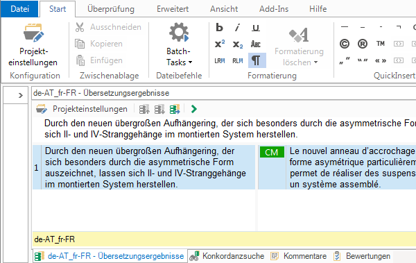
Task: Insert an em dash from QuickInsert
Action: pyautogui.click(x=345, y=27)
